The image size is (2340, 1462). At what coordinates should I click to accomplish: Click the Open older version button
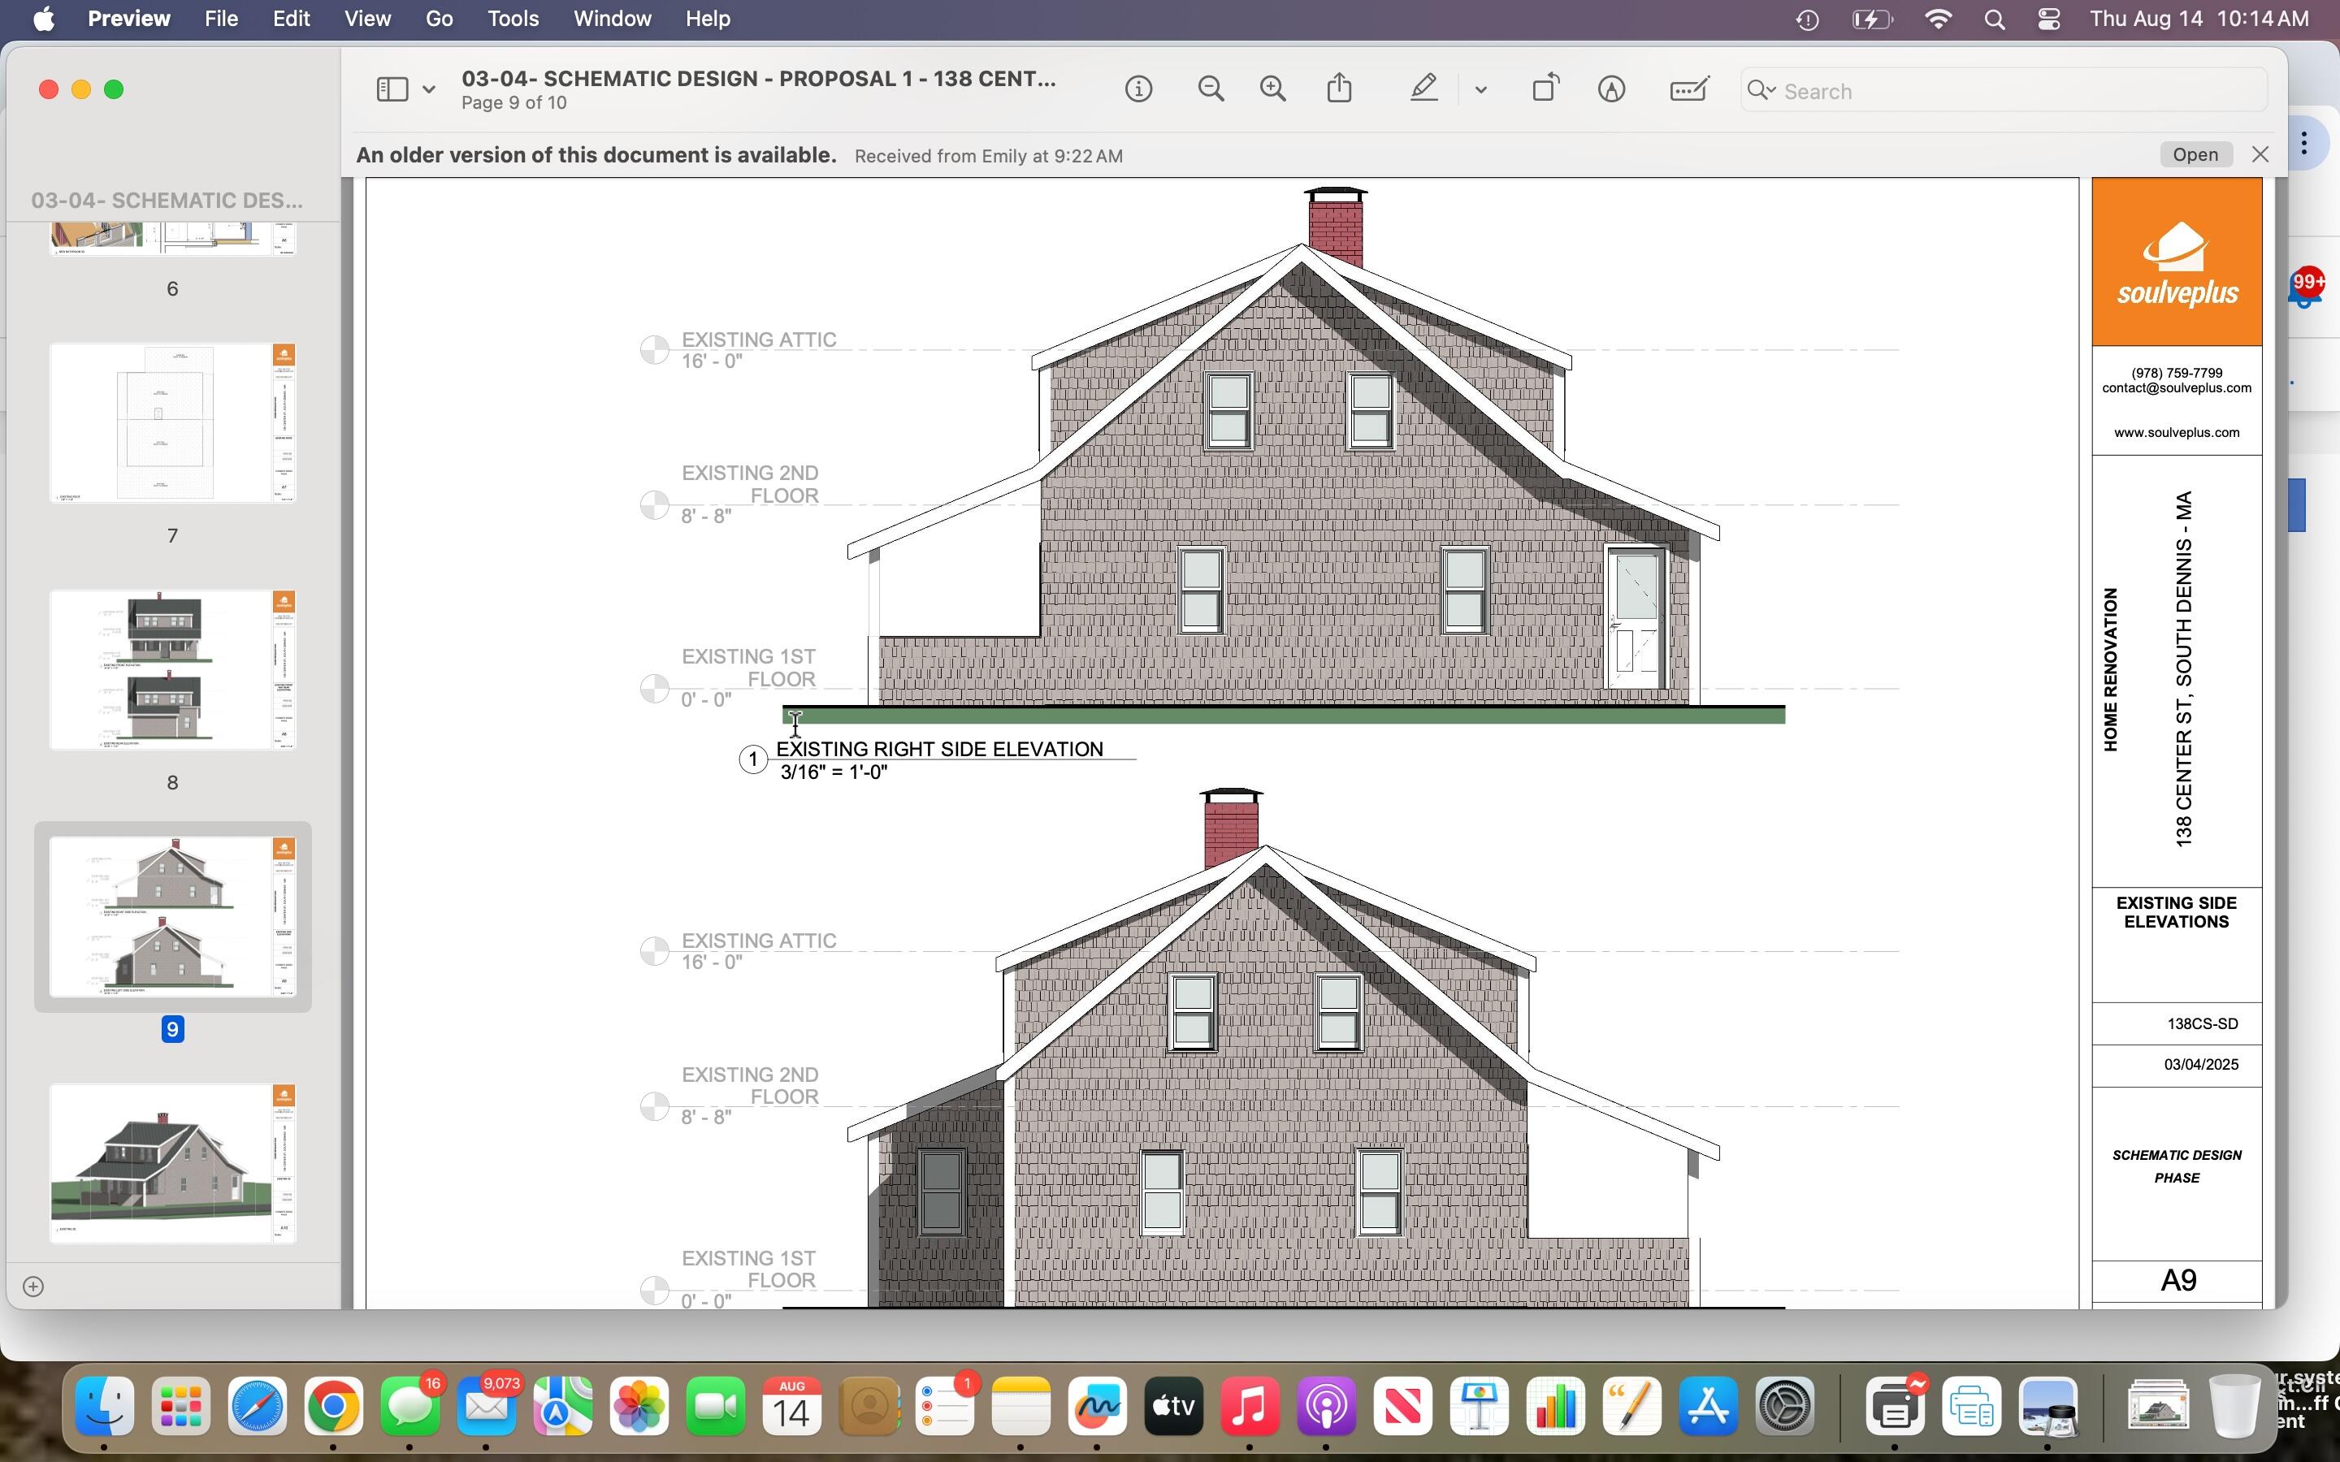click(x=2195, y=154)
